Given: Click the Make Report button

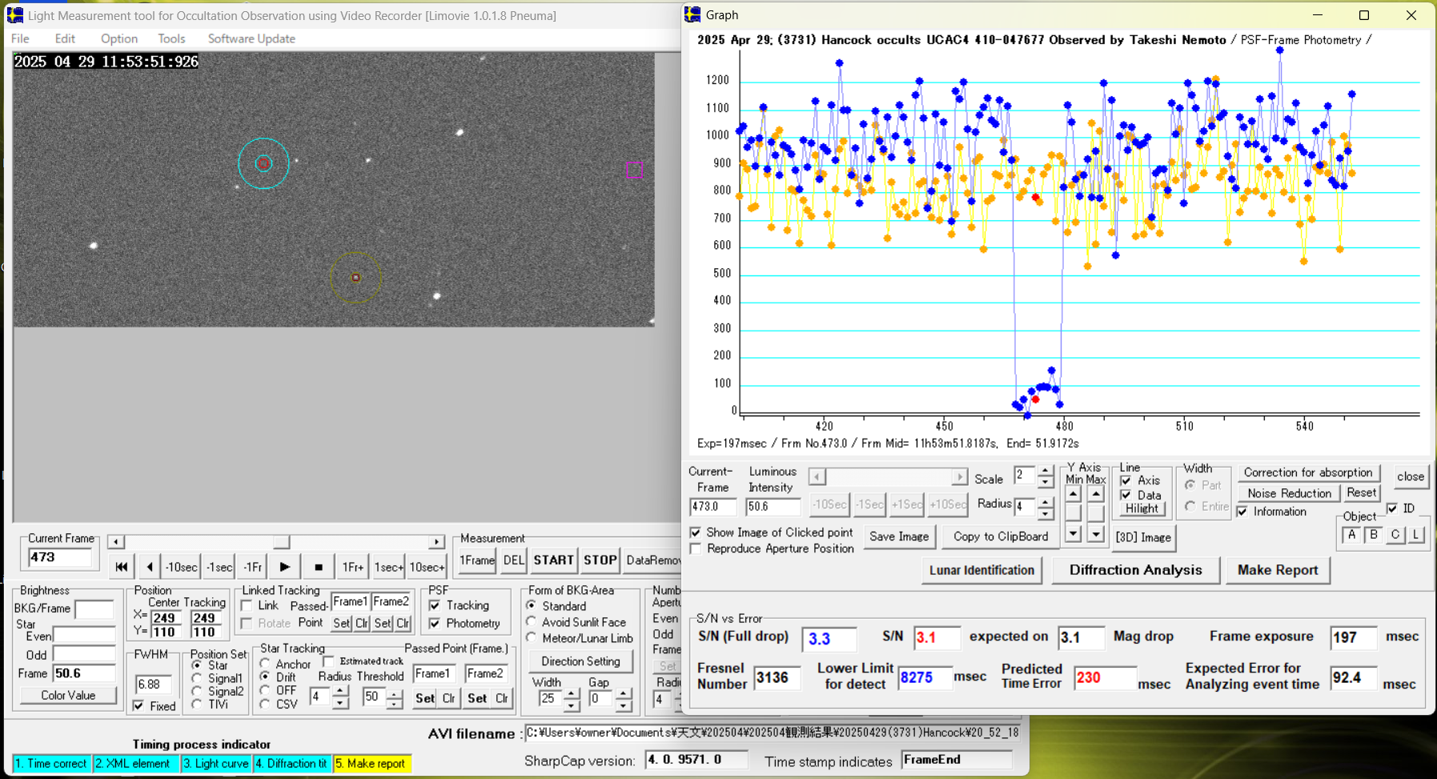Looking at the screenshot, I should point(1277,570).
